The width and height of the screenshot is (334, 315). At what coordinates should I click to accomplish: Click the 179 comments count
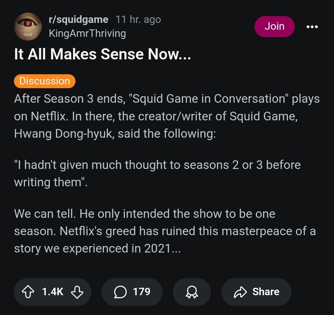[x=141, y=292]
